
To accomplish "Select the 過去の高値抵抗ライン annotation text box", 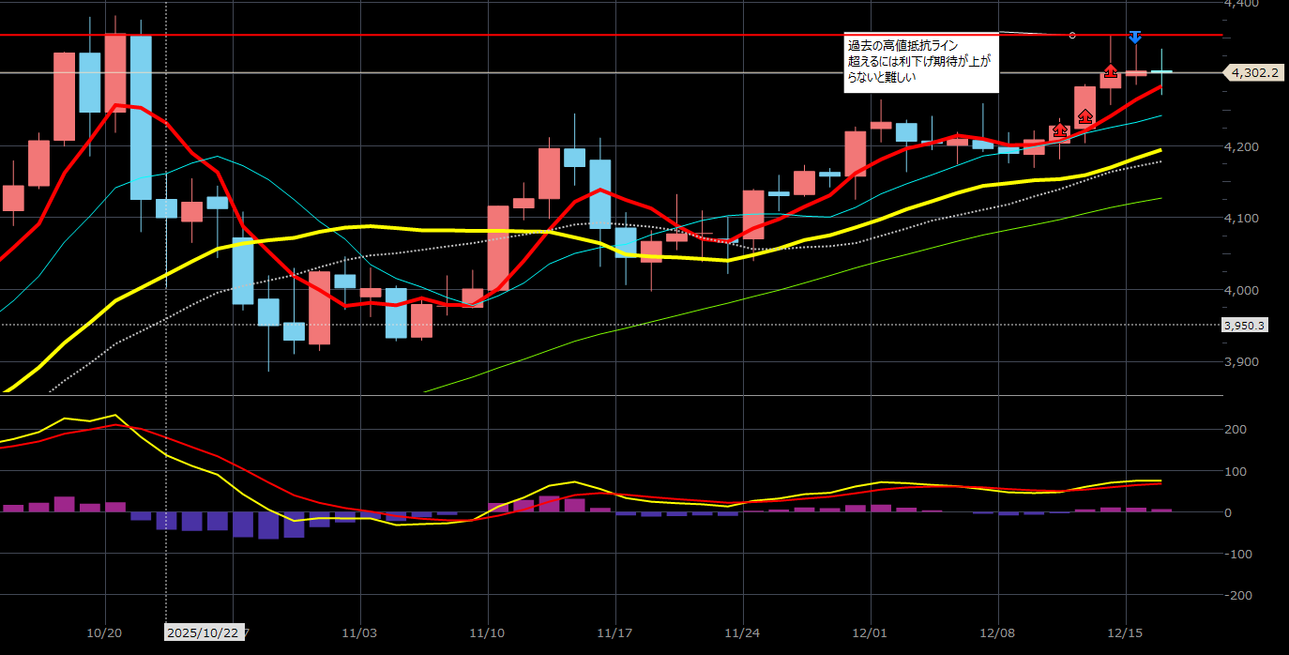I will pos(920,63).
